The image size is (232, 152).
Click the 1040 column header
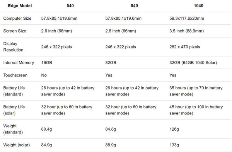coord(198,6)
